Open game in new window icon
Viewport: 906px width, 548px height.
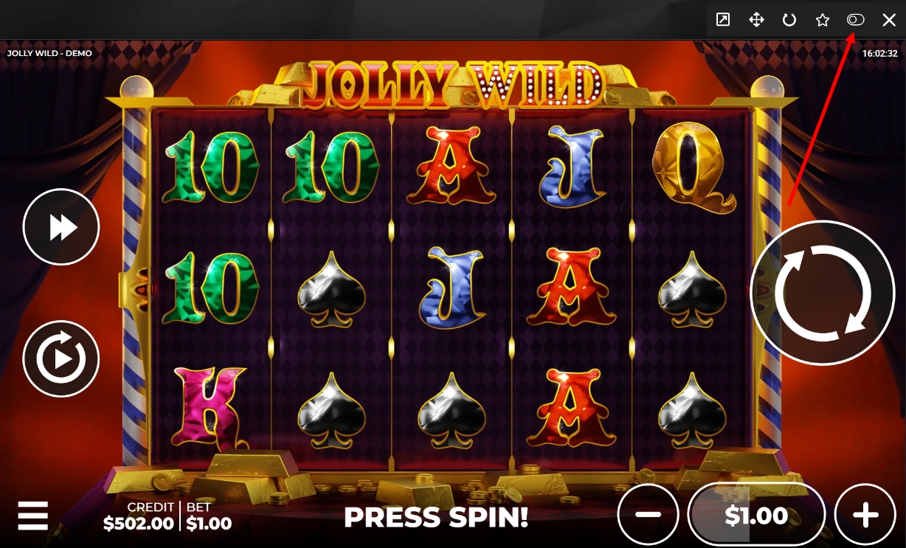[723, 20]
